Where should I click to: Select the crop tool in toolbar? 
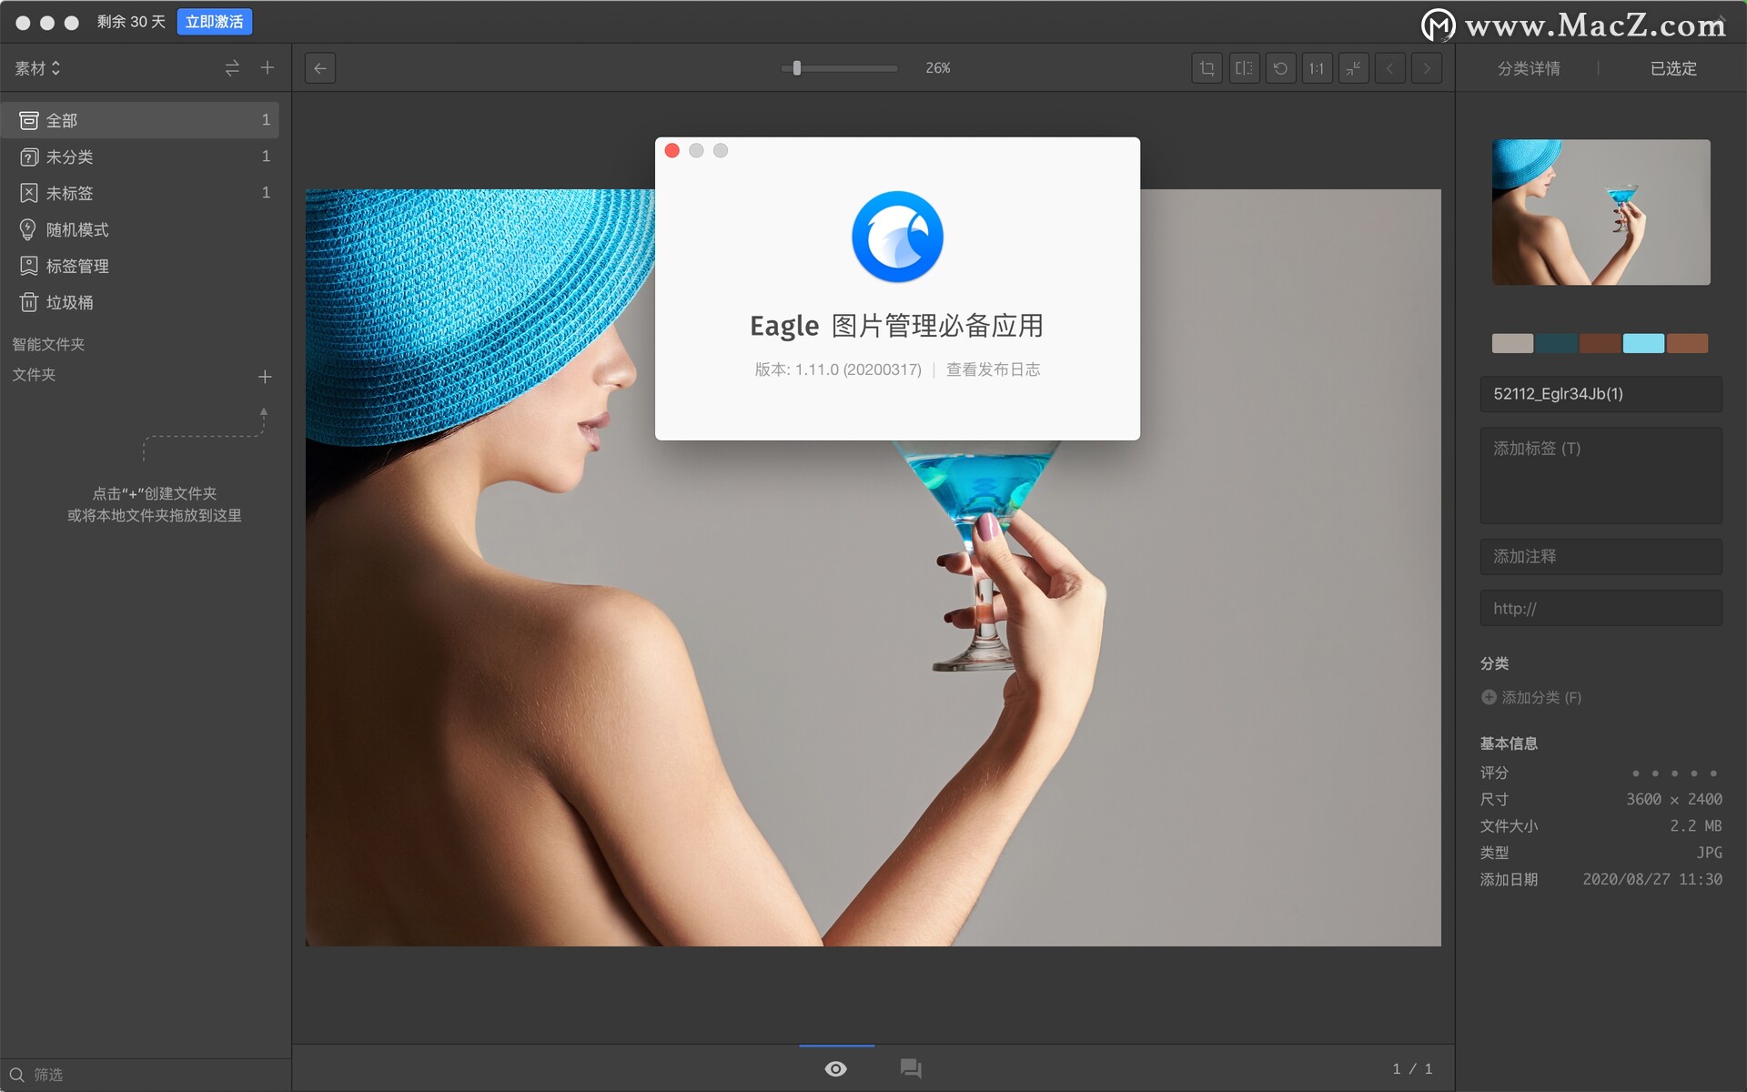click(x=1207, y=68)
